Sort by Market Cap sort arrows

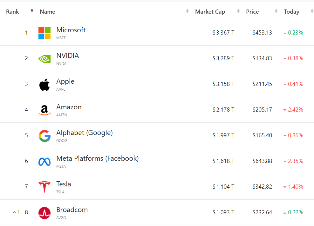pyautogui.click(x=238, y=11)
